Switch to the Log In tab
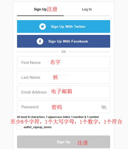 [x=87, y=9]
